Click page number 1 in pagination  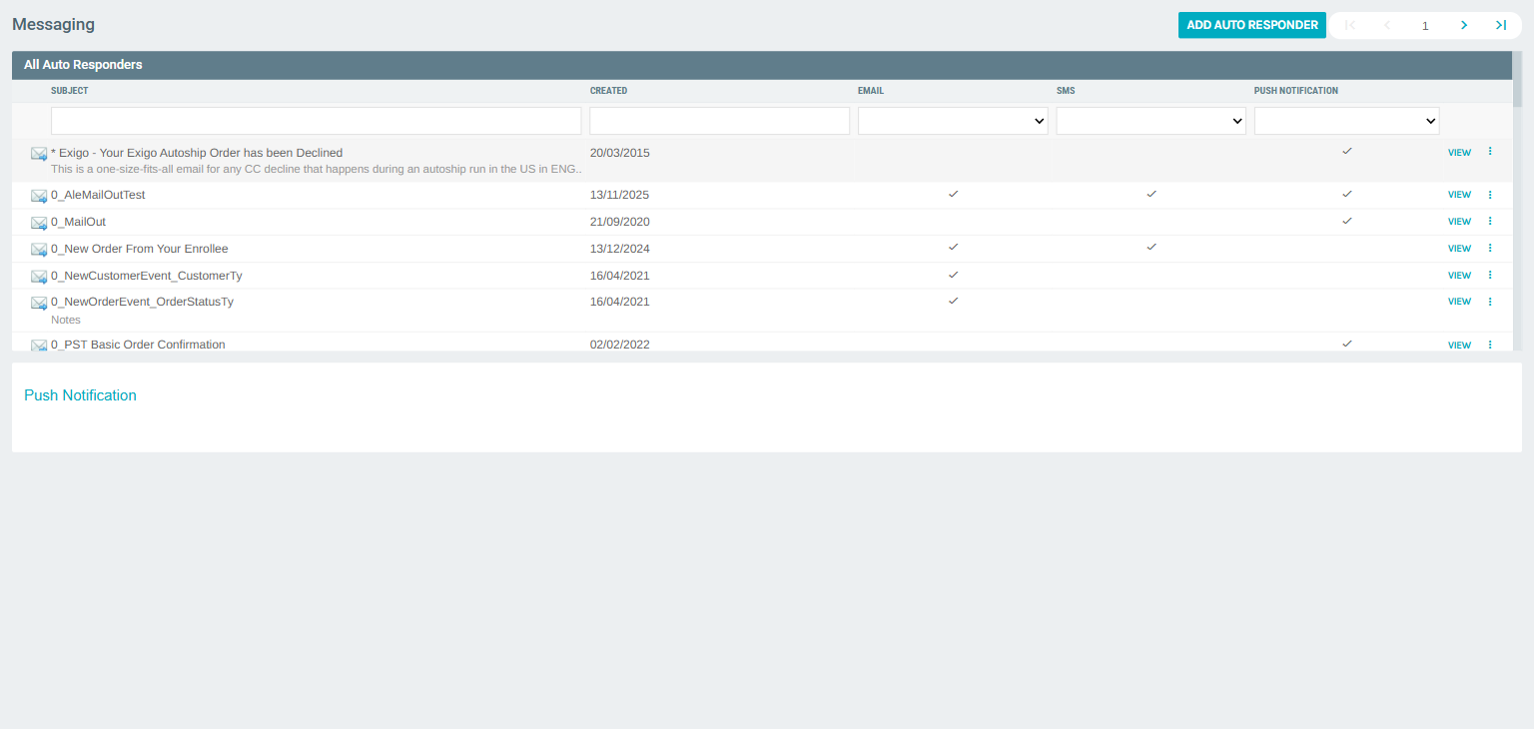tap(1425, 26)
